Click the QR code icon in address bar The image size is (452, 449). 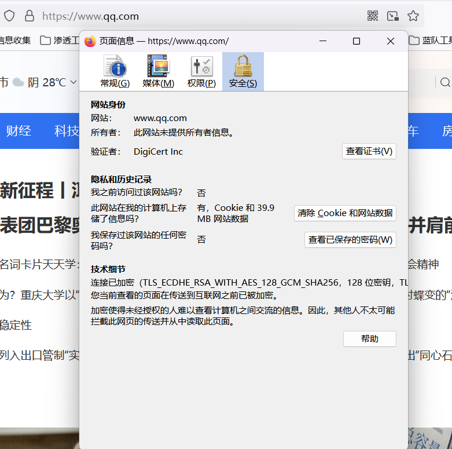373,16
